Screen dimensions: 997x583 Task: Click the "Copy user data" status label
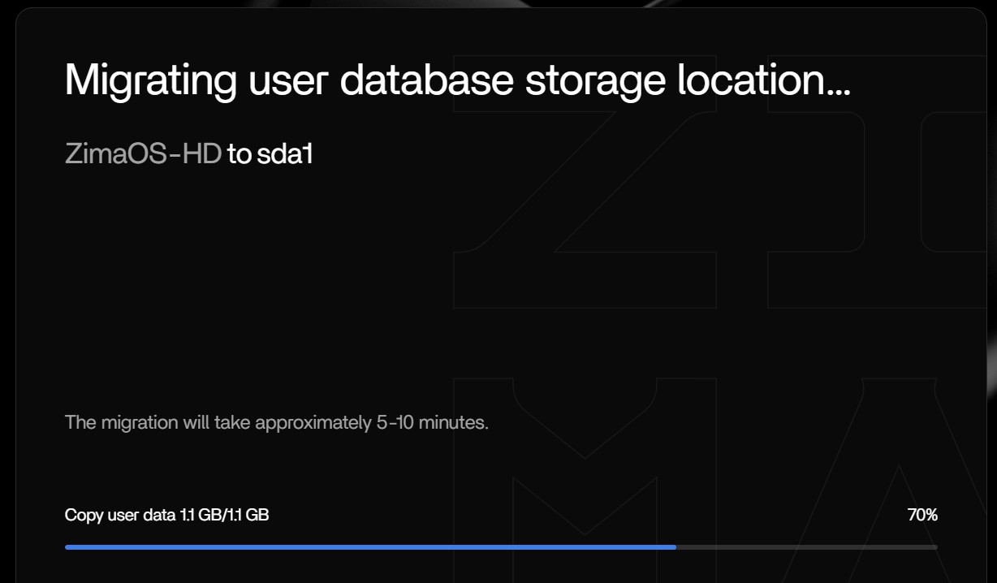click(x=120, y=515)
